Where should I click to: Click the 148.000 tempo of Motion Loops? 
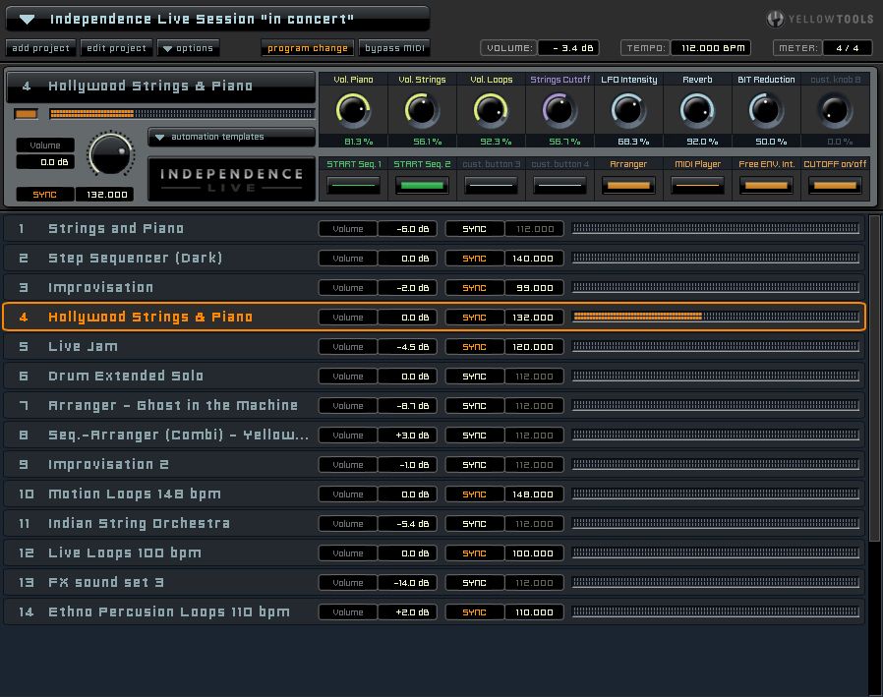(533, 494)
